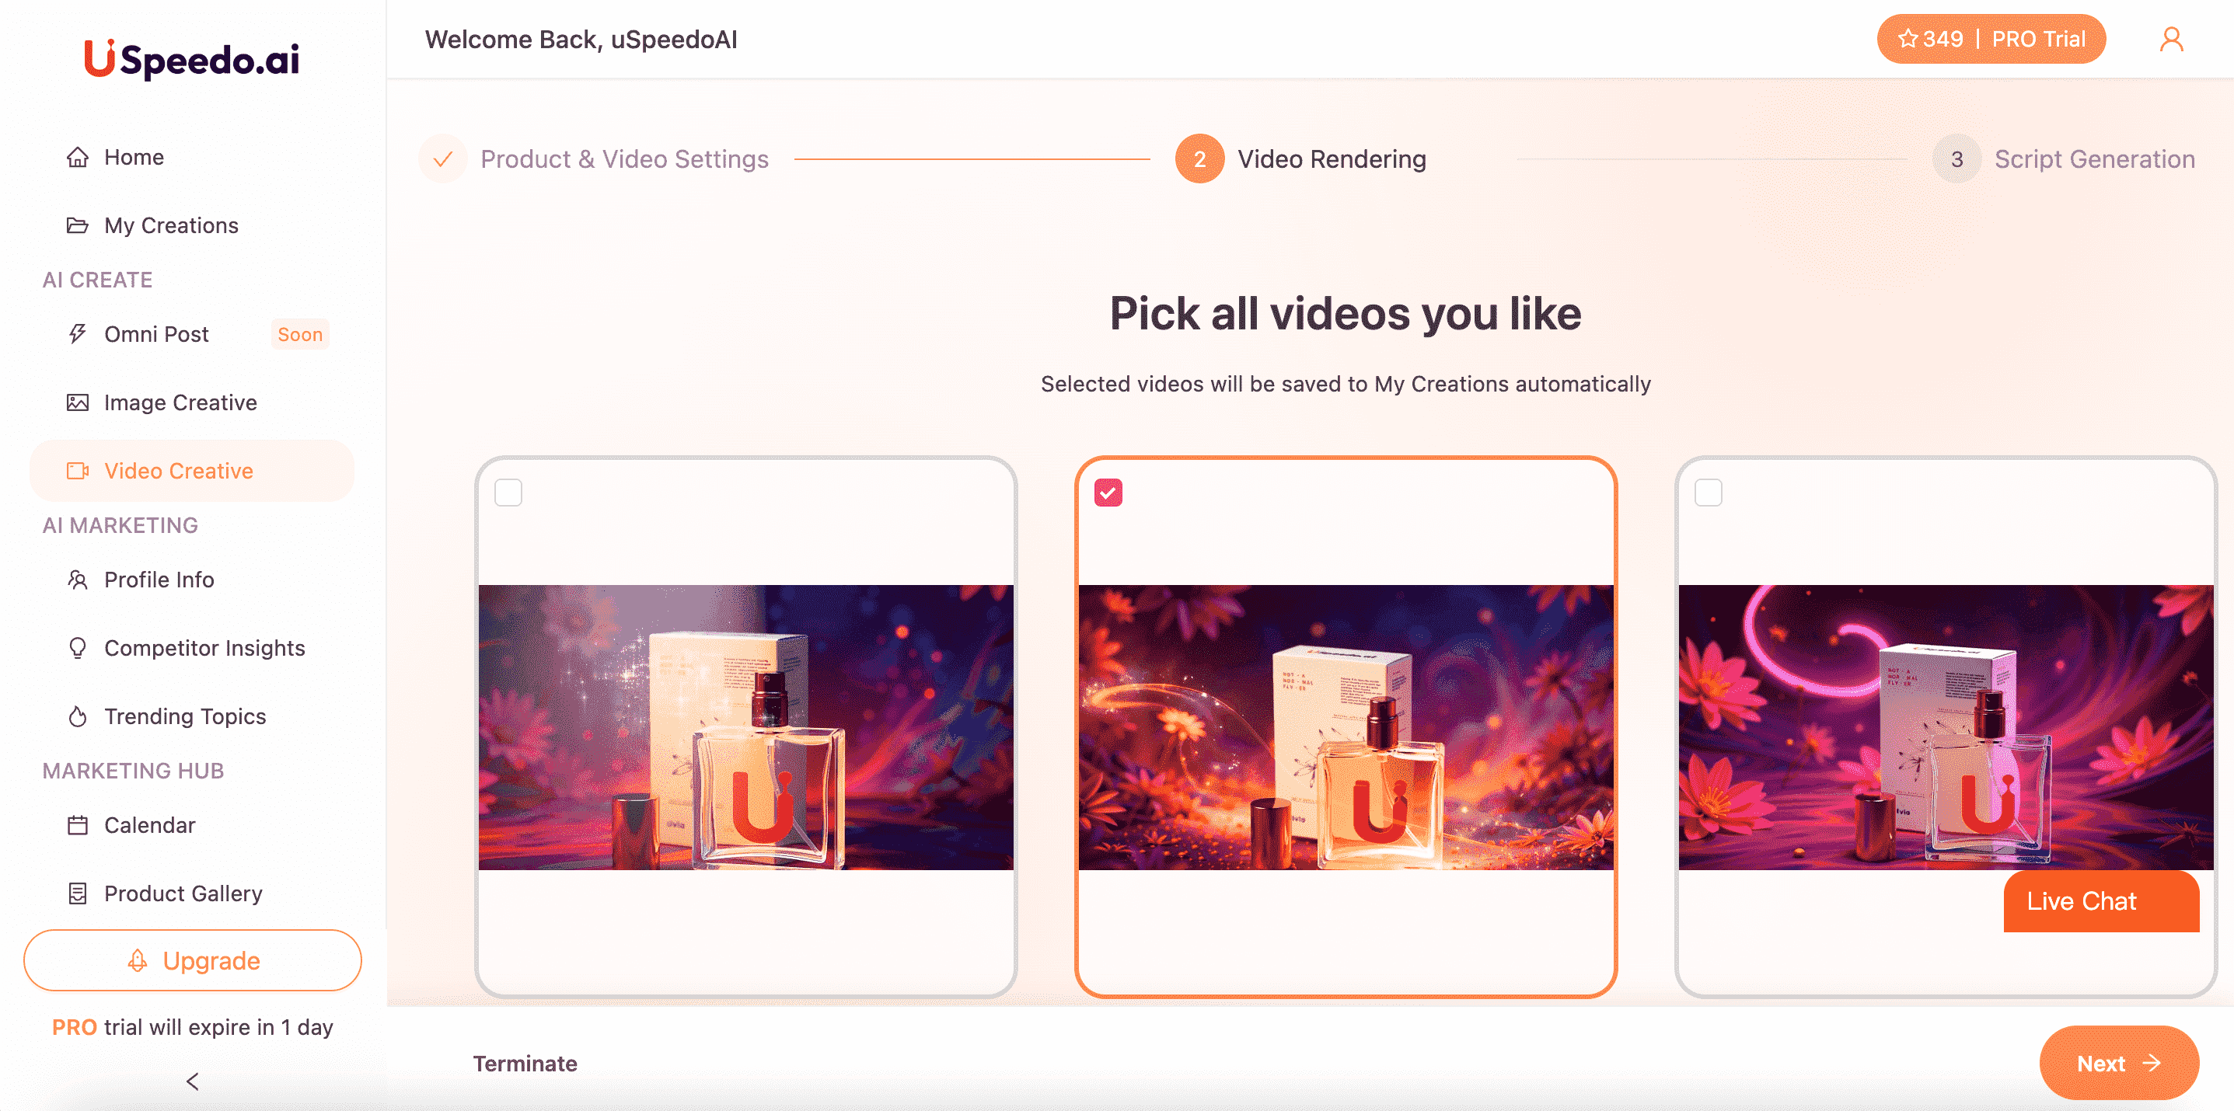Open the user account profile icon
This screenshot has width=2234, height=1111.
(2172, 38)
